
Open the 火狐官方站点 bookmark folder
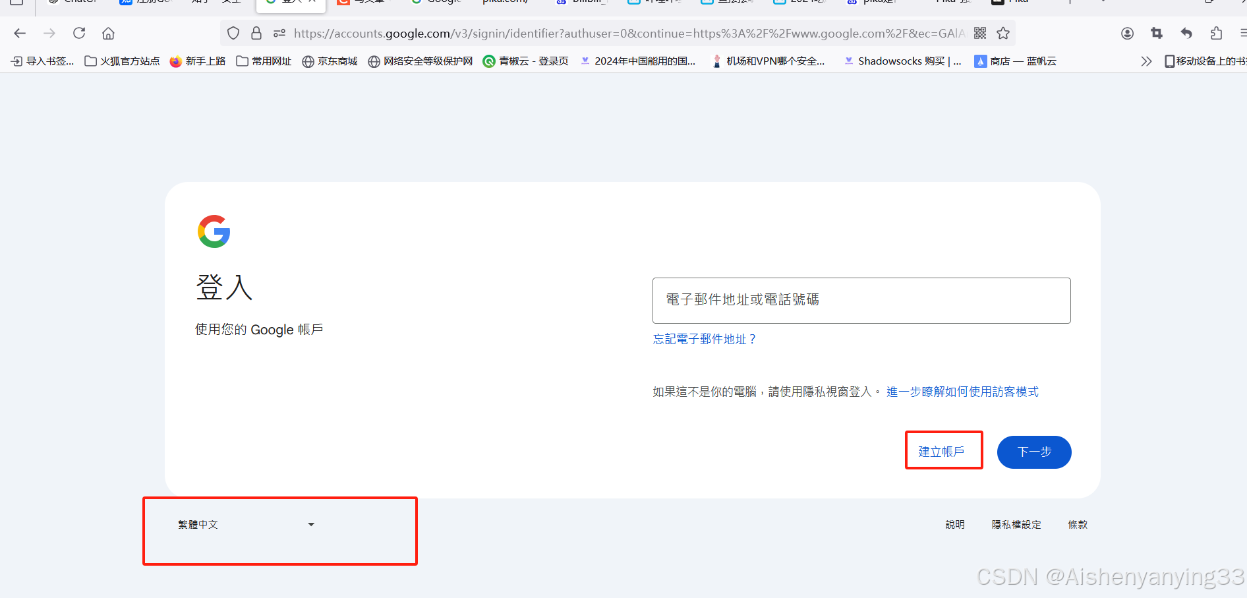tap(122, 61)
